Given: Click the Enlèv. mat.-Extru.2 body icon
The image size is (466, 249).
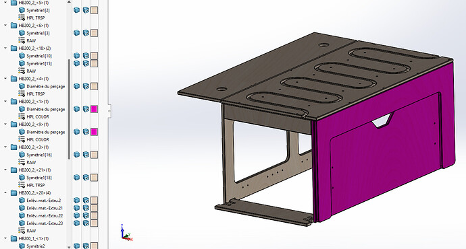Looking at the screenshot, I should click(22, 200).
